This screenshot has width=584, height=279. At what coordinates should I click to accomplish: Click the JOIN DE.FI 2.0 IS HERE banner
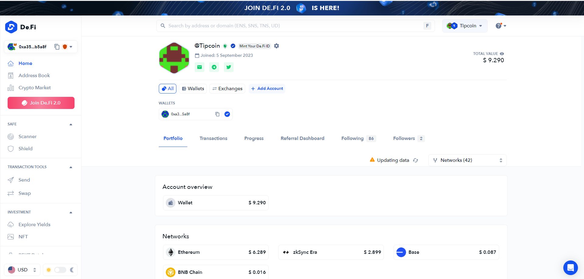[x=292, y=8]
